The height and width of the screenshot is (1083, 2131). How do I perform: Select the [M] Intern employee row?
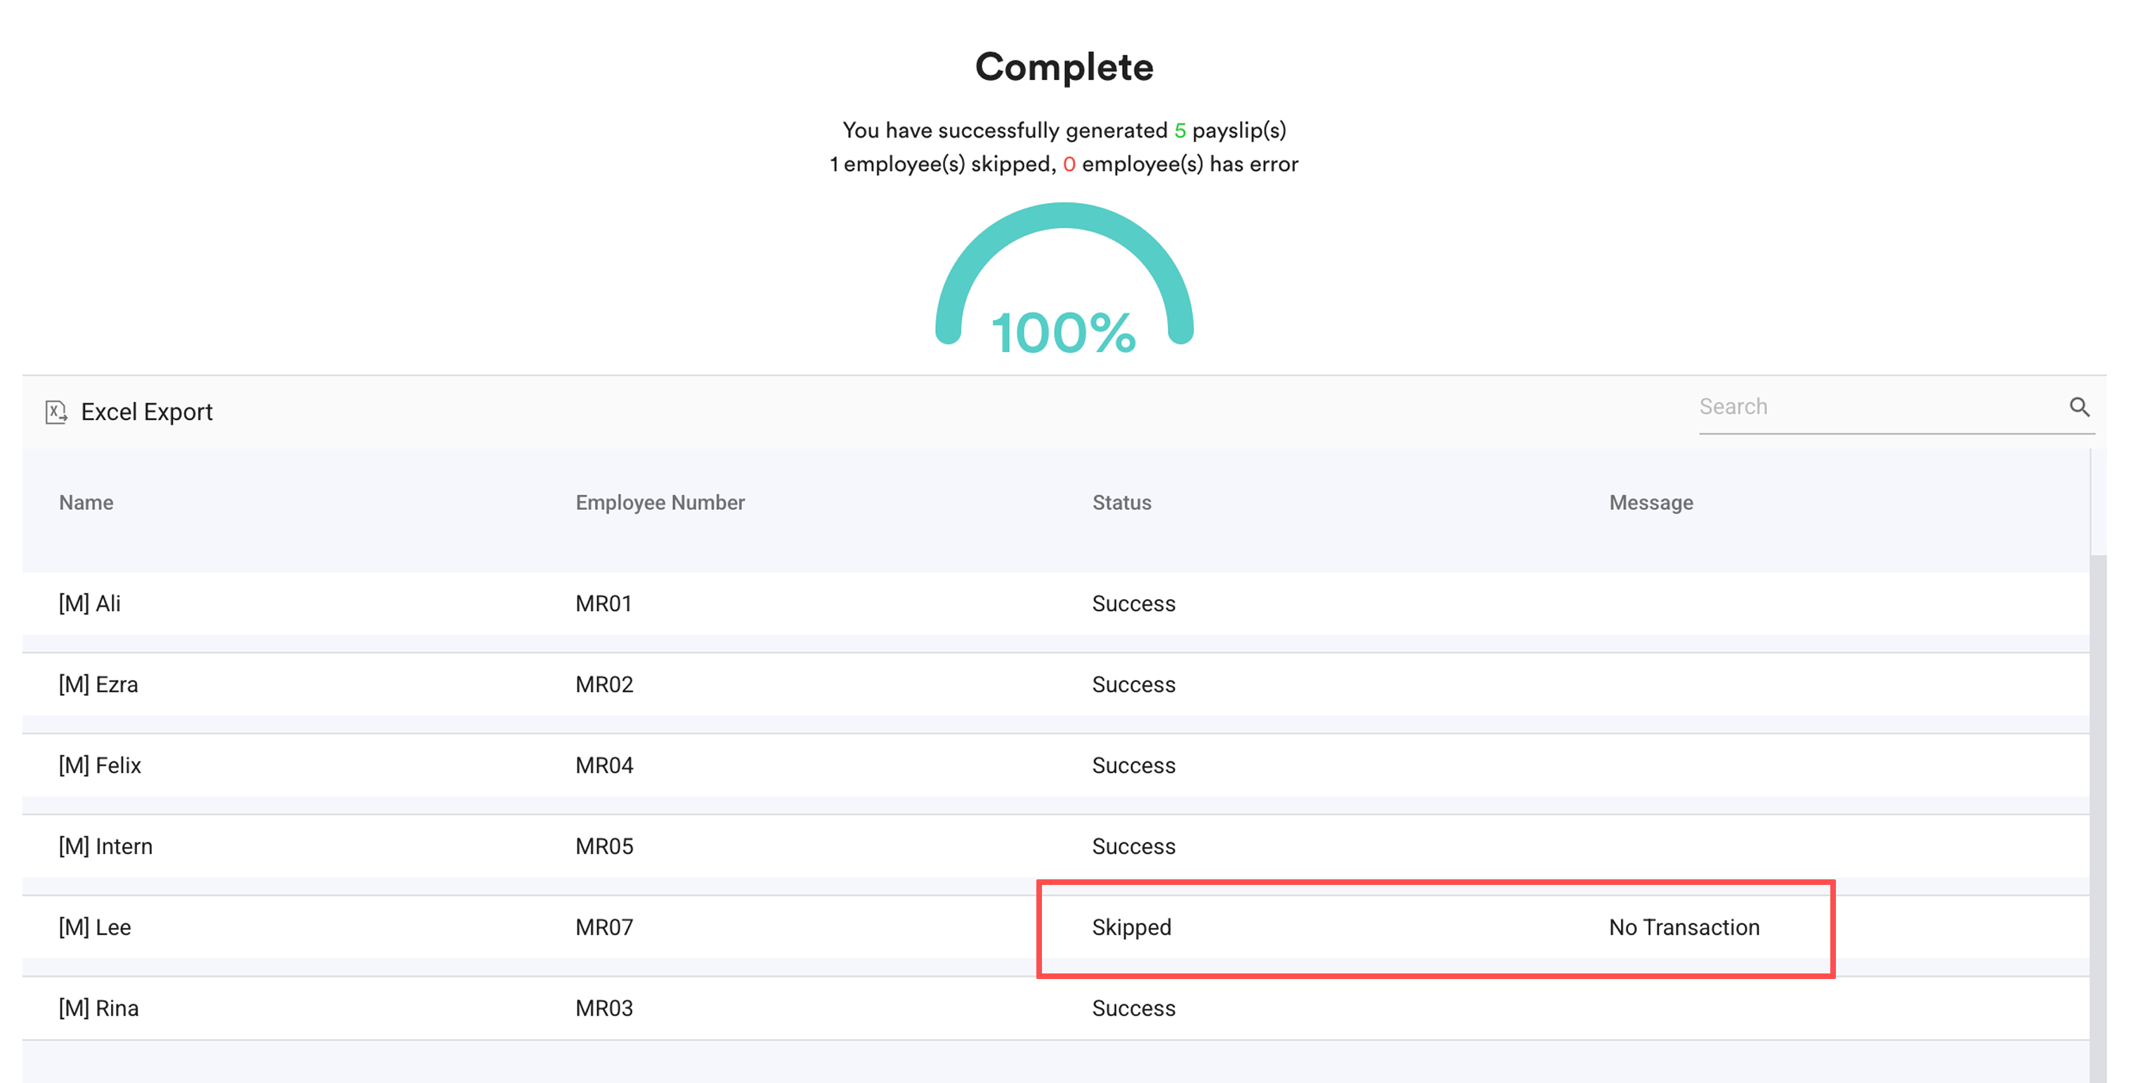(106, 846)
